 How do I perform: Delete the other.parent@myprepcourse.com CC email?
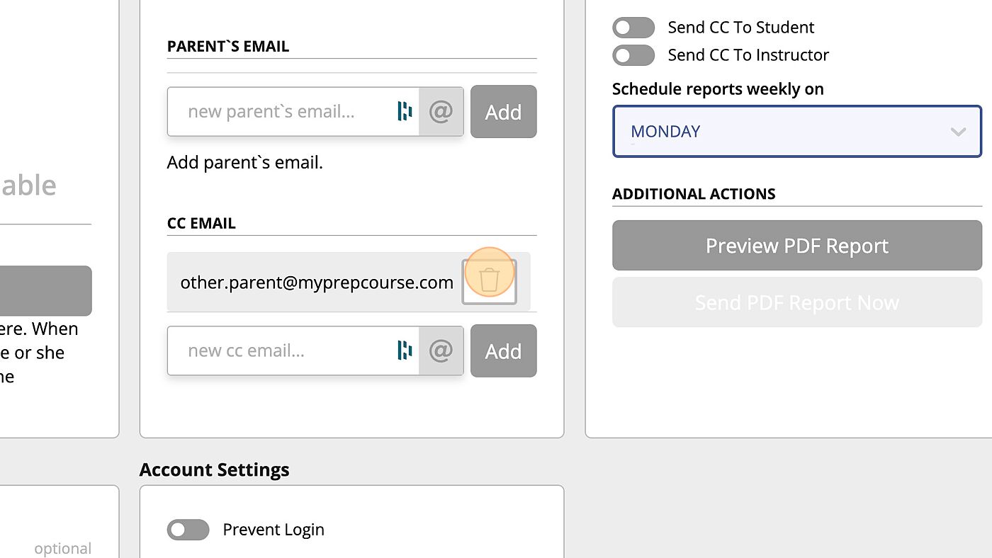pos(489,281)
